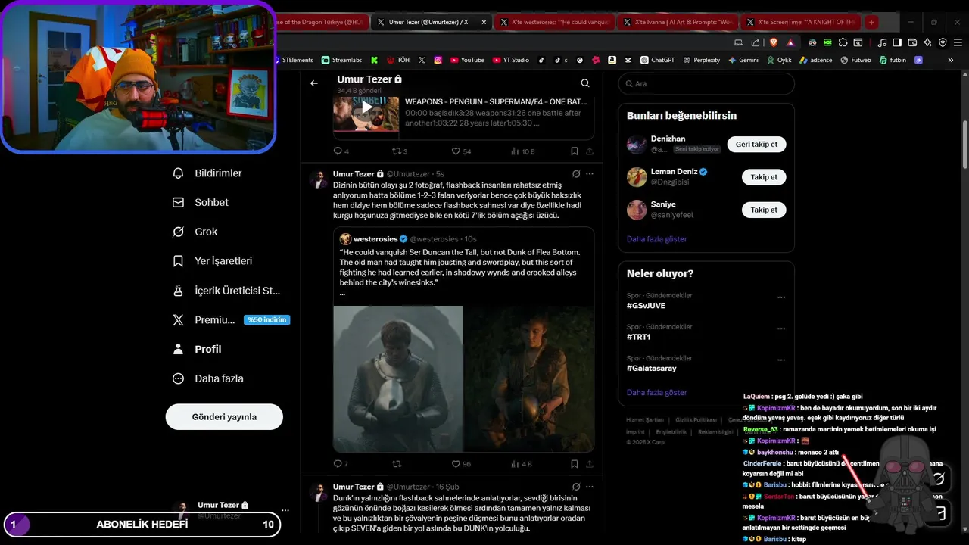Open the left knight image in quoted post
The height and width of the screenshot is (545, 969).
398,378
